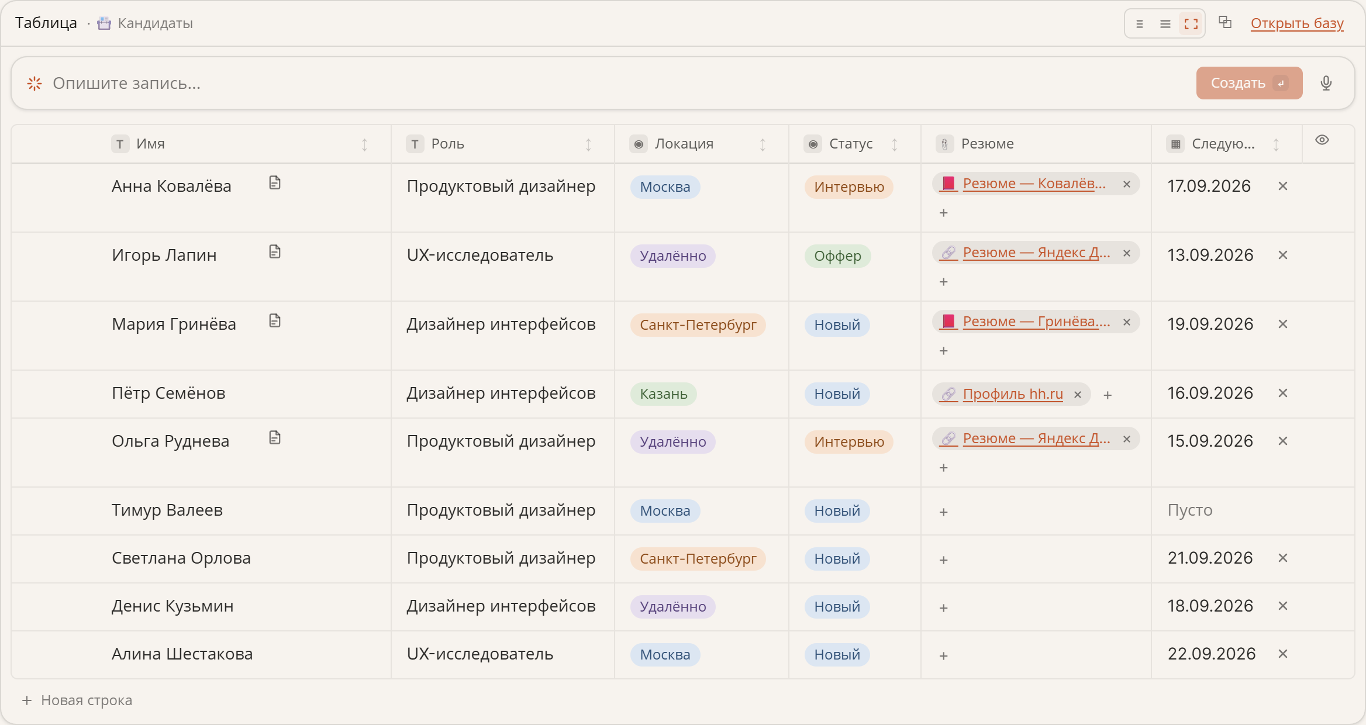Image resolution: width=1366 pixels, height=725 pixels.
Task: Open the Москва location selector for Анна Ковалёва
Action: (x=665, y=187)
